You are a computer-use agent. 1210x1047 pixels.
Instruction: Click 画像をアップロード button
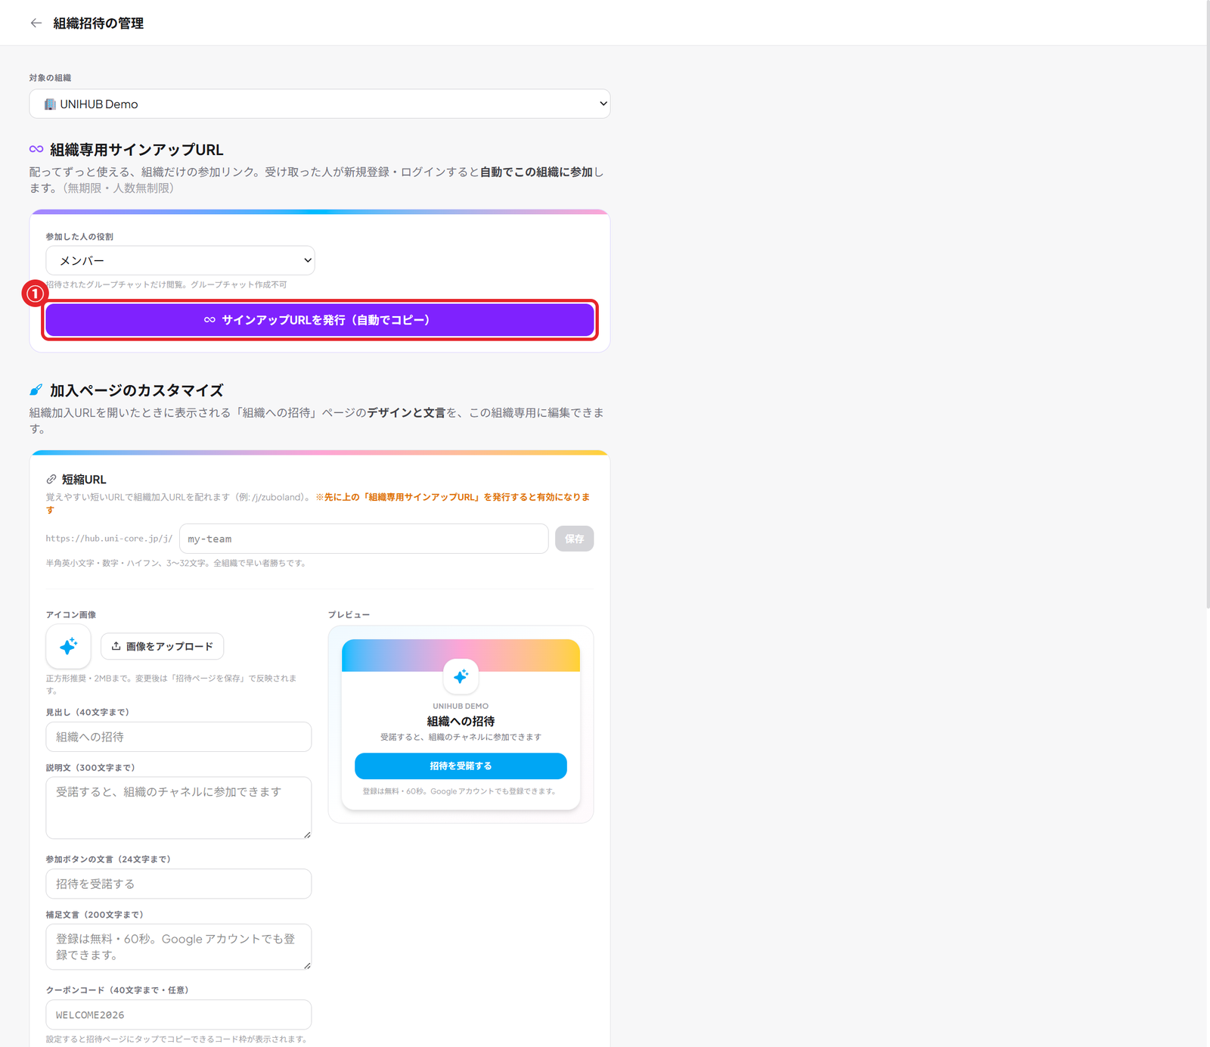pyautogui.click(x=162, y=646)
